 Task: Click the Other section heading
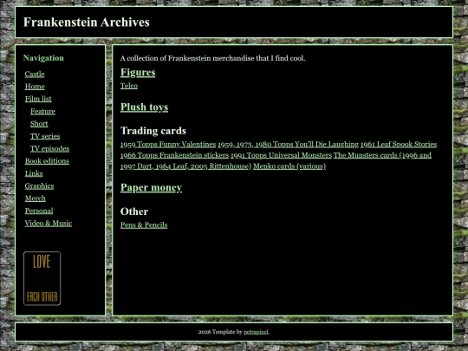pyautogui.click(x=134, y=211)
